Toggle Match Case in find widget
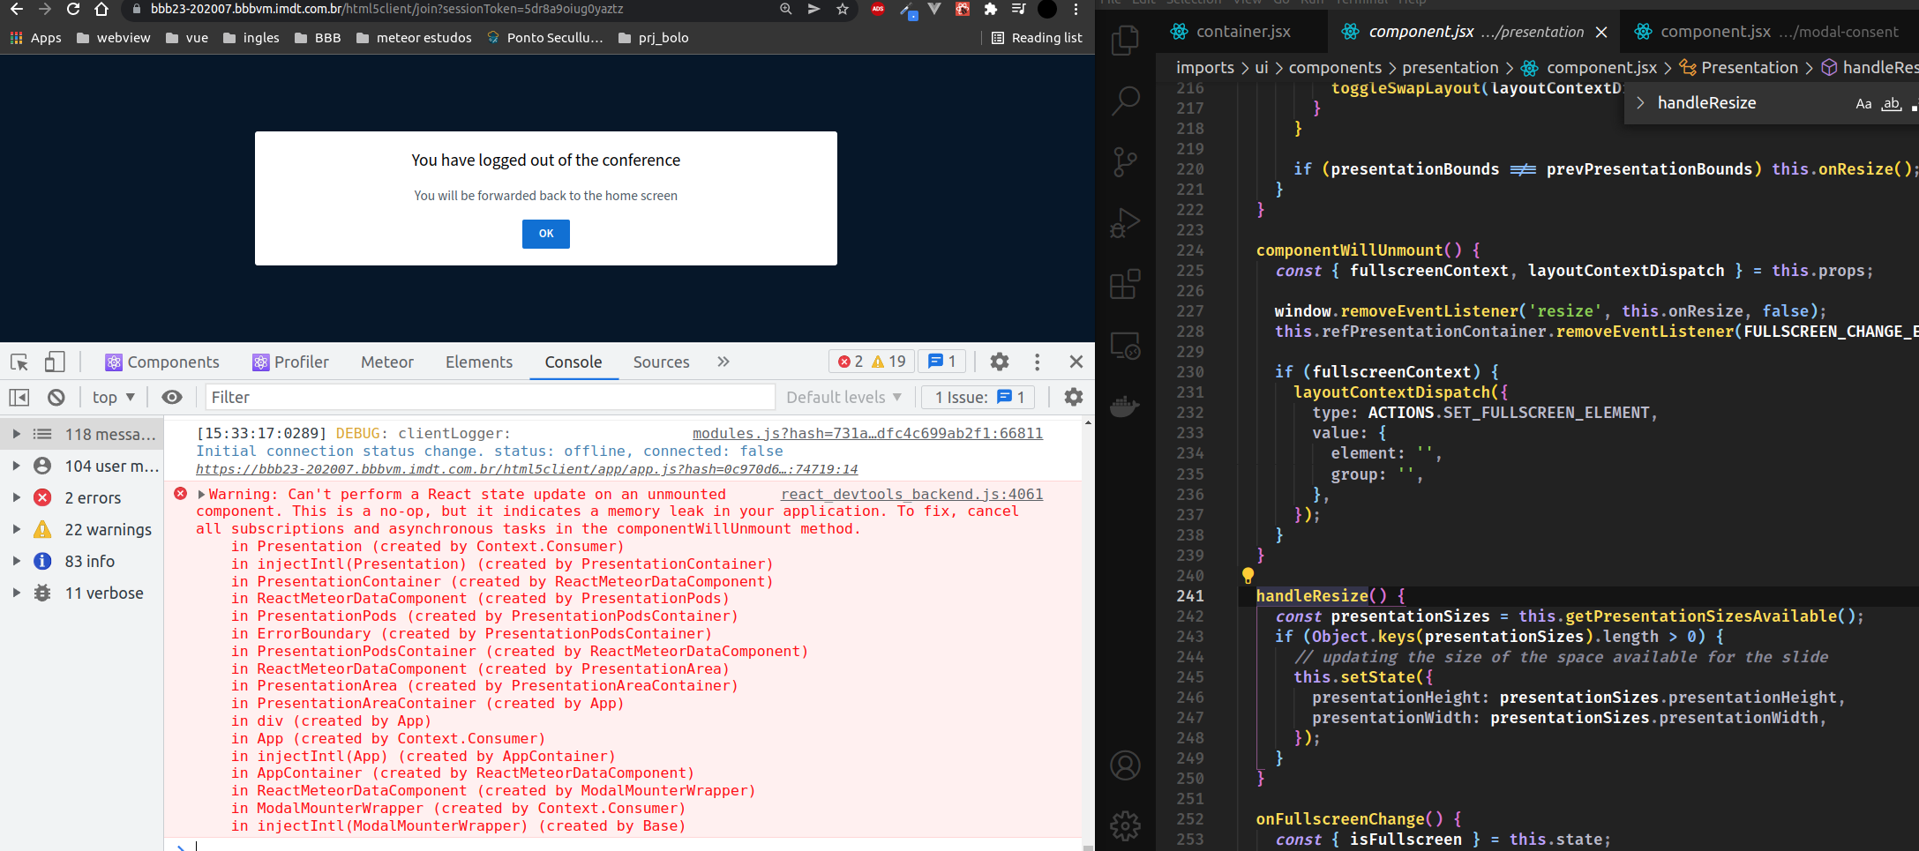The image size is (1919, 851). point(1863,103)
